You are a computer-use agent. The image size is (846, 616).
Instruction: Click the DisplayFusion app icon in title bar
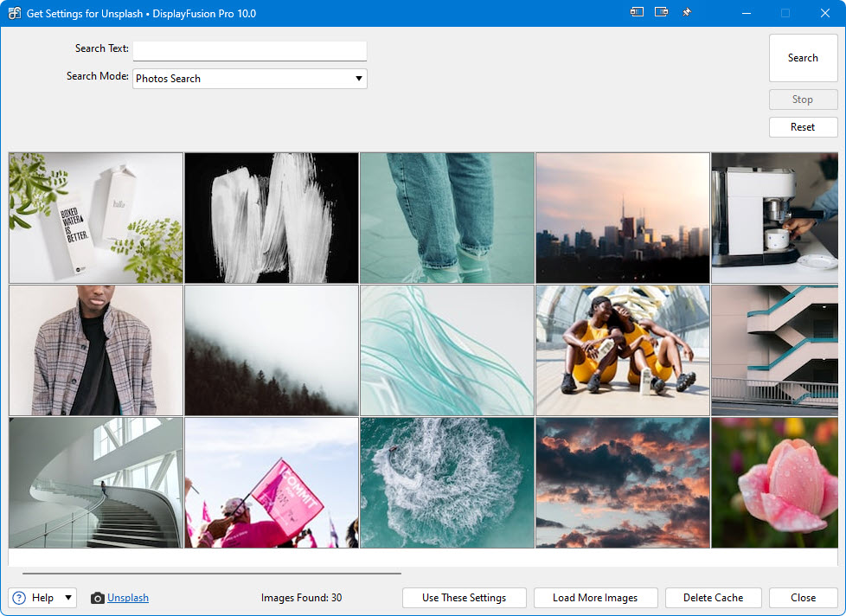[x=14, y=13]
